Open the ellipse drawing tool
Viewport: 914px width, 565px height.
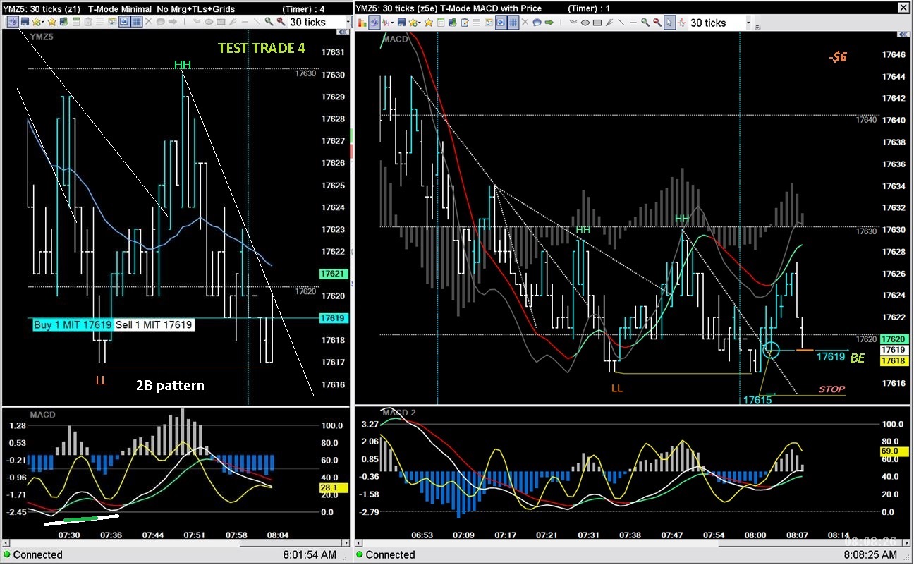point(584,23)
